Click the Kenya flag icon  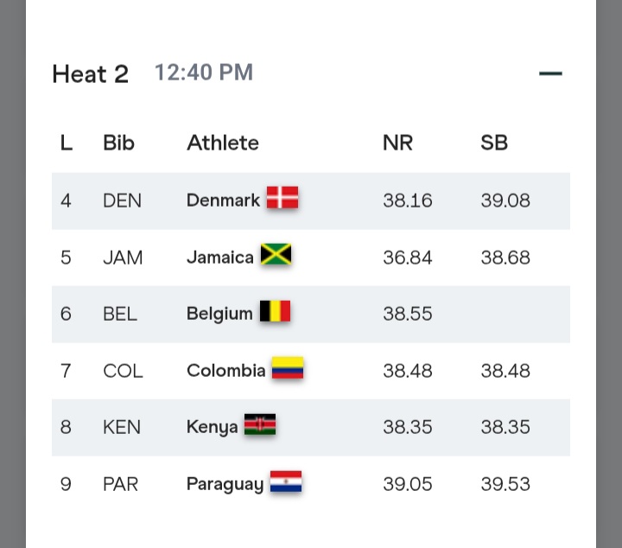[260, 425]
